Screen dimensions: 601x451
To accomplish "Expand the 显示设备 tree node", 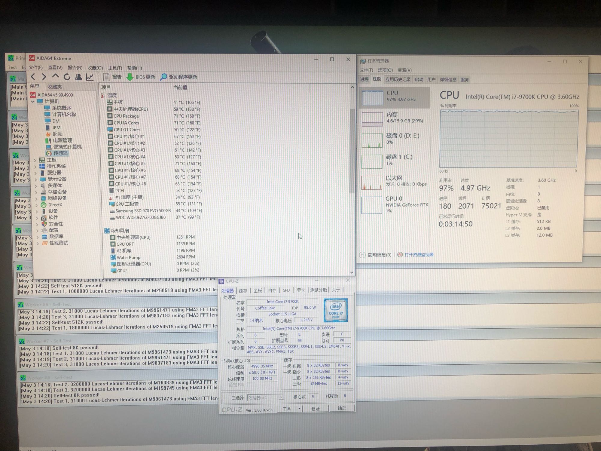I will (36, 179).
